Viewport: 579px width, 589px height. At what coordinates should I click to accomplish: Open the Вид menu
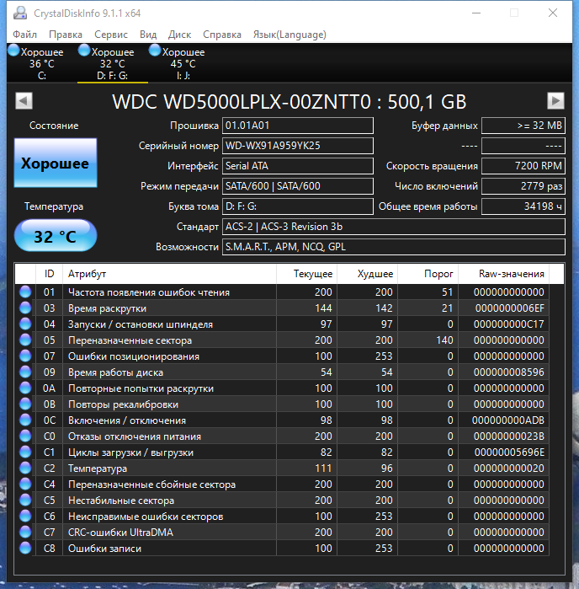148,35
